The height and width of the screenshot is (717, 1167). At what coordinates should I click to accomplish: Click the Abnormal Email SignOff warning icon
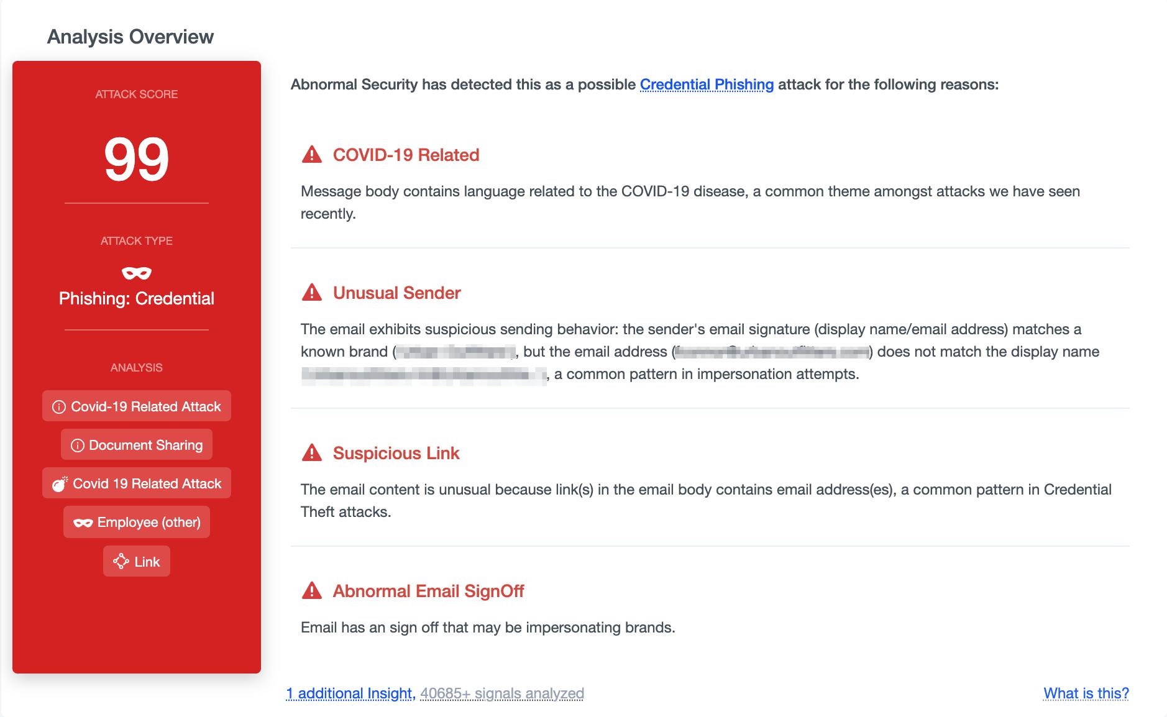click(x=311, y=591)
